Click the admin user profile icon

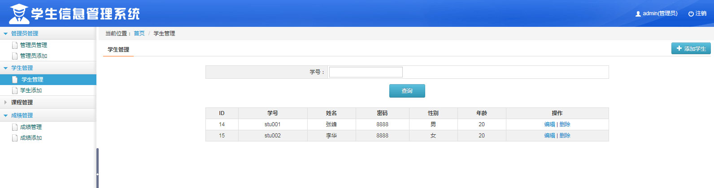638,14
